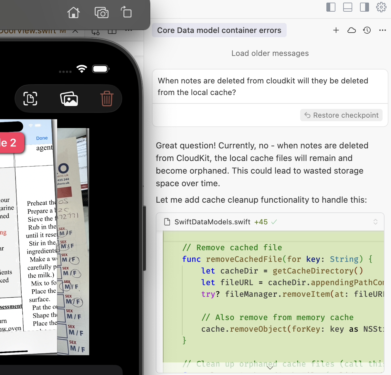This screenshot has width=391, height=375.
Task: Click the cloud icon in chat header
Action: coord(352,30)
